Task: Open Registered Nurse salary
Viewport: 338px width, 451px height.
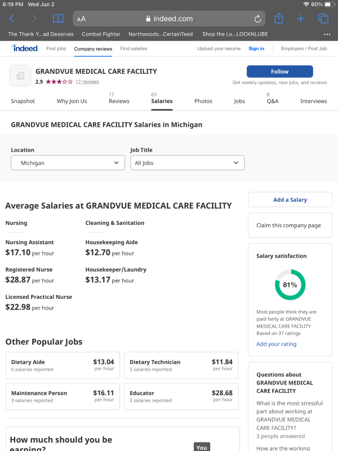Action: [29, 270]
